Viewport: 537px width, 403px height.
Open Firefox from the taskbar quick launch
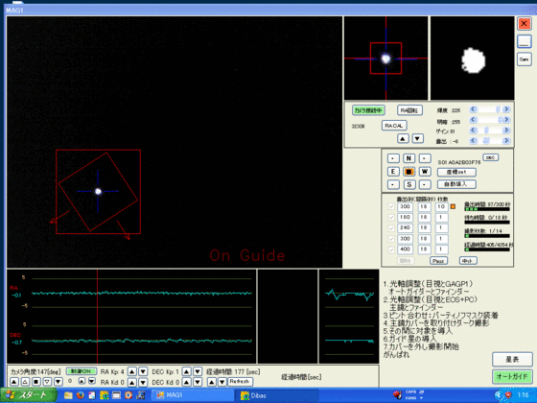tap(81, 395)
